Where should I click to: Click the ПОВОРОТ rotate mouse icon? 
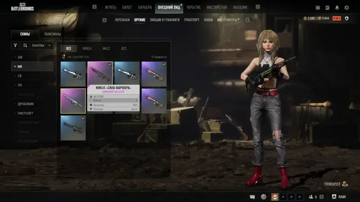pyautogui.click(x=345, y=184)
